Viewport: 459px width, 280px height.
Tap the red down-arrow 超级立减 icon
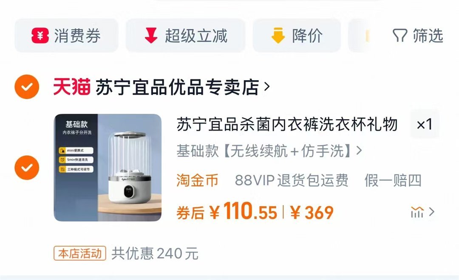pyautogui.click(x=151, y=36)
